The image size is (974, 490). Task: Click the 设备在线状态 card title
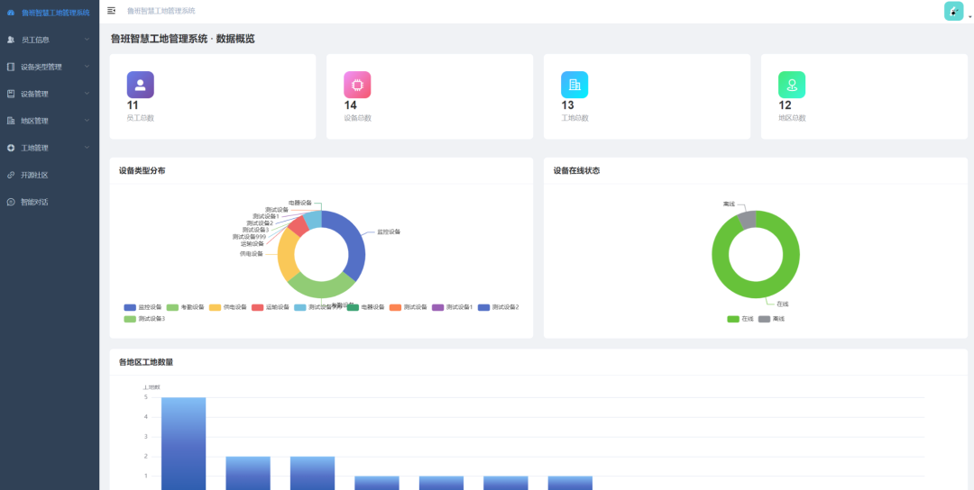(576, 170)
